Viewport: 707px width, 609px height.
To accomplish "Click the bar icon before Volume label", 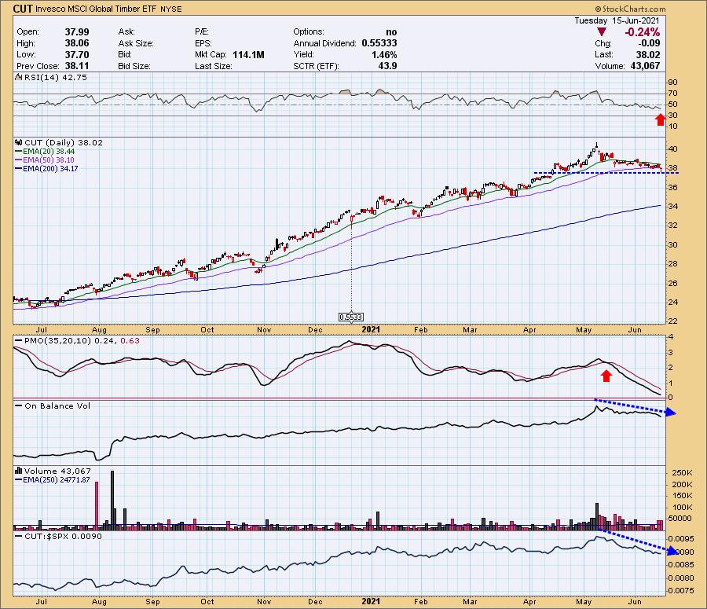I will [20, 471].
